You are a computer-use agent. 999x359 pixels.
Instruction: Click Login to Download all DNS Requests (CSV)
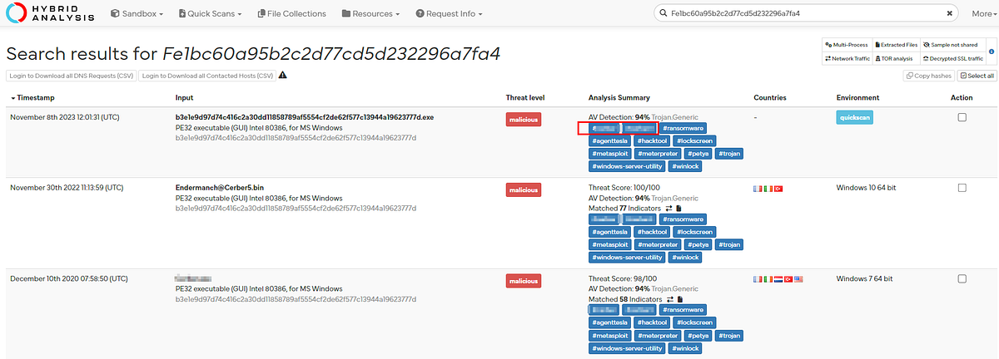click(72, 76)
